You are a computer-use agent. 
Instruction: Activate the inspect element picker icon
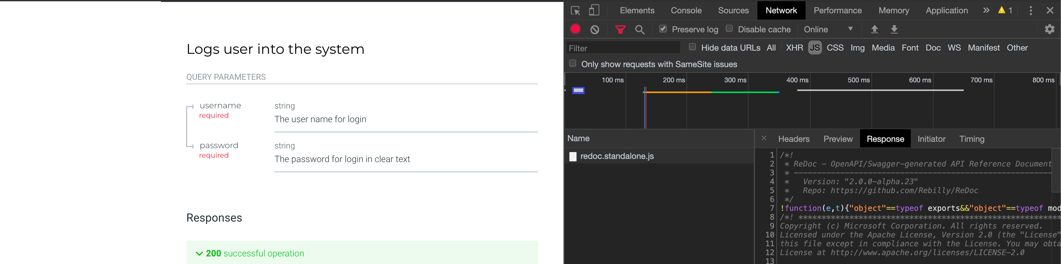click(576, 10)
